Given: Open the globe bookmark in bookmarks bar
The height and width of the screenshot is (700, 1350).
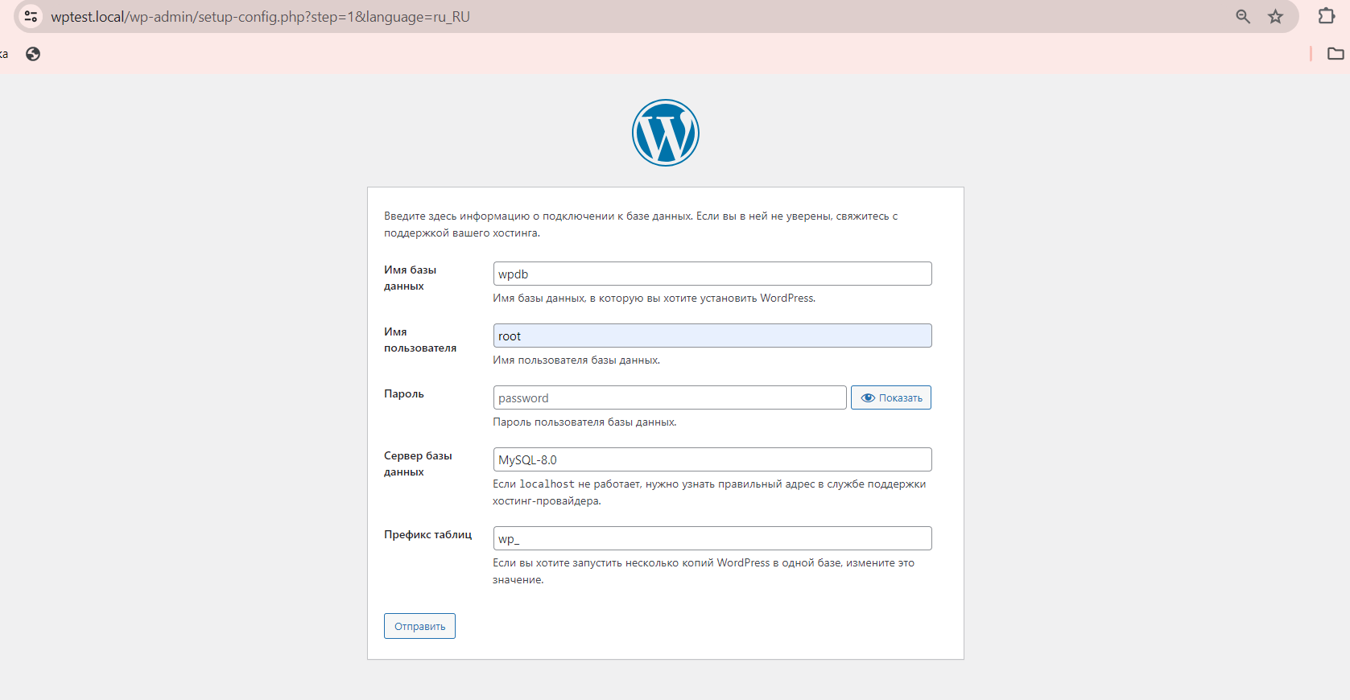Looking at the screenshot, I should 33,54.
